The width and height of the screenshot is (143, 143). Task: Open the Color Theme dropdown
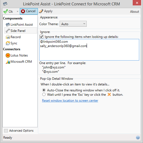tap(73, 24)
